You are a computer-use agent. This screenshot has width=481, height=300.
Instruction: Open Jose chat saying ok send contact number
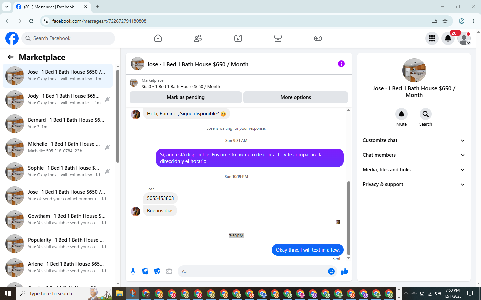pos(57,196)
